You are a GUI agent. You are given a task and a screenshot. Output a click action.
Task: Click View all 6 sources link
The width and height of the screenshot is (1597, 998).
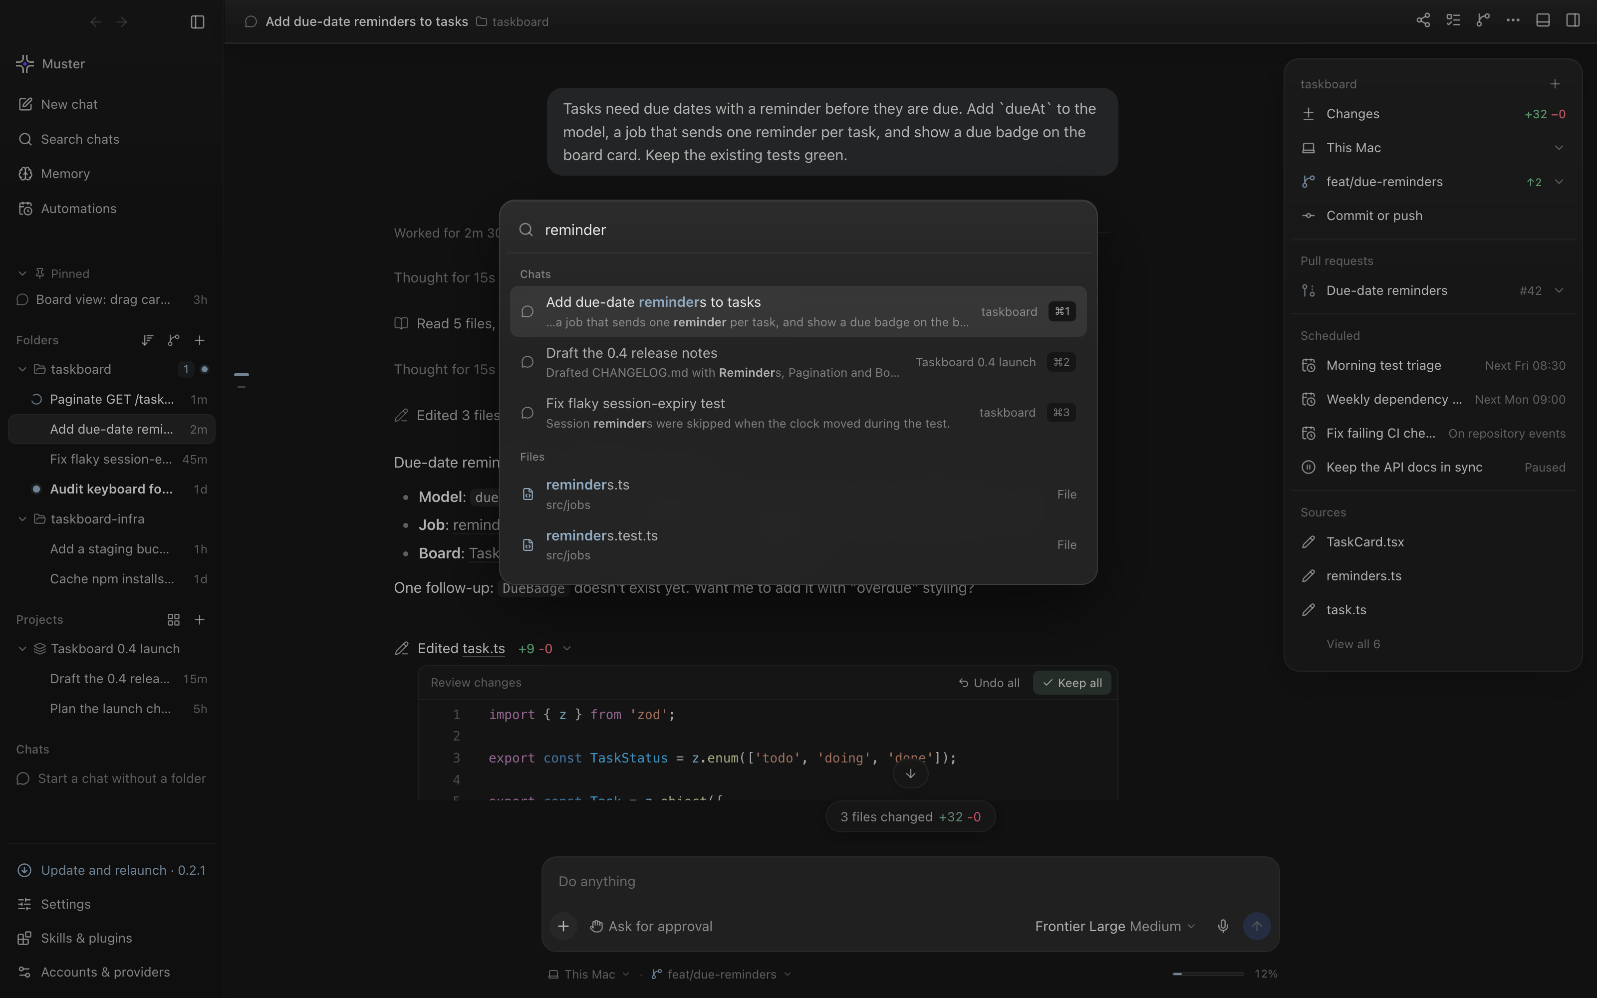1353,644
